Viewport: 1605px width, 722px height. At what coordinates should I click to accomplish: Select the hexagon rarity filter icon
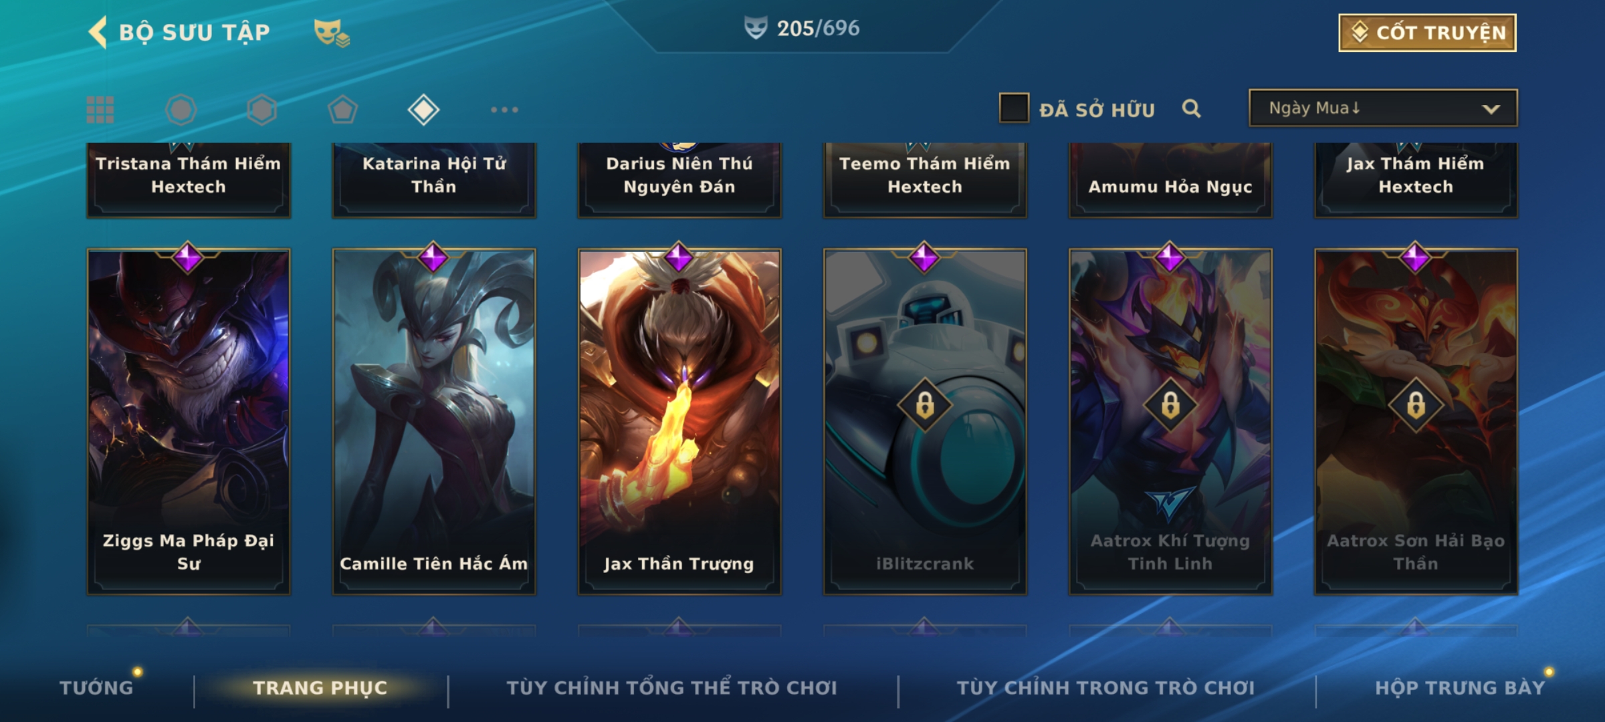[261, 110]
